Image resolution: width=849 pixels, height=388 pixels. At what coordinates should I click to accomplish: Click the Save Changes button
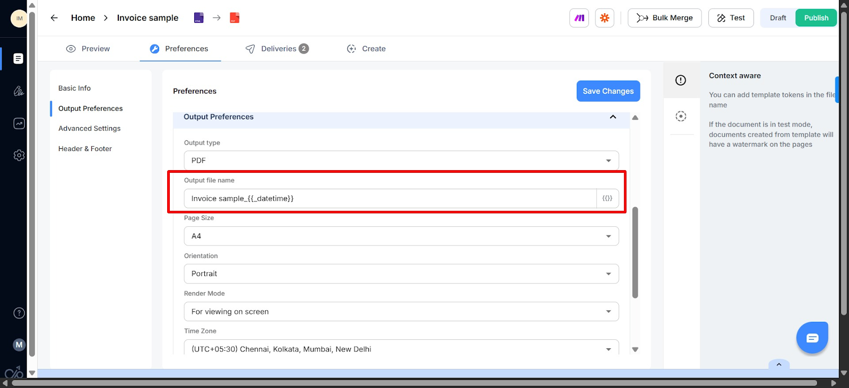608,91
